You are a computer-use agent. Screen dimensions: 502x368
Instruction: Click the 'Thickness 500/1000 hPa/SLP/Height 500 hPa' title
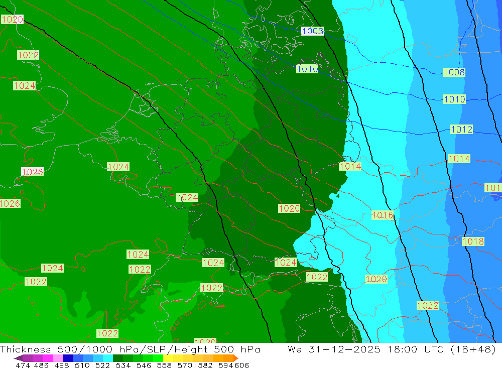point(130,349)
